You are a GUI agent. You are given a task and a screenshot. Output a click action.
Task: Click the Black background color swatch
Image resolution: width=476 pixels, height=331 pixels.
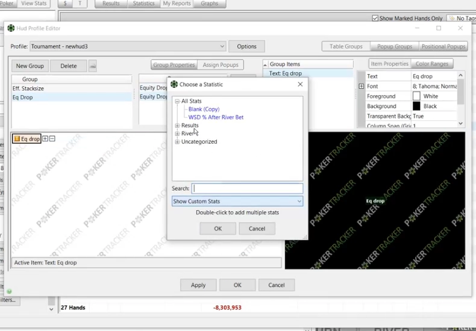tap(416, 106)
